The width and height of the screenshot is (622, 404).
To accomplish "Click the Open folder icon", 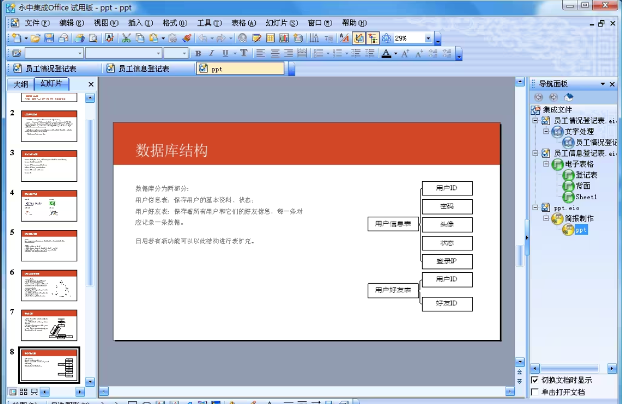I will click(x=36, y=38).
